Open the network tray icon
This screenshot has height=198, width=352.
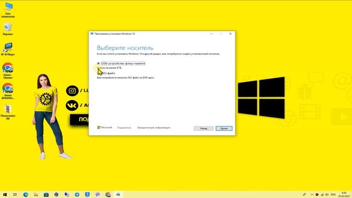click(x=322, y=195)
